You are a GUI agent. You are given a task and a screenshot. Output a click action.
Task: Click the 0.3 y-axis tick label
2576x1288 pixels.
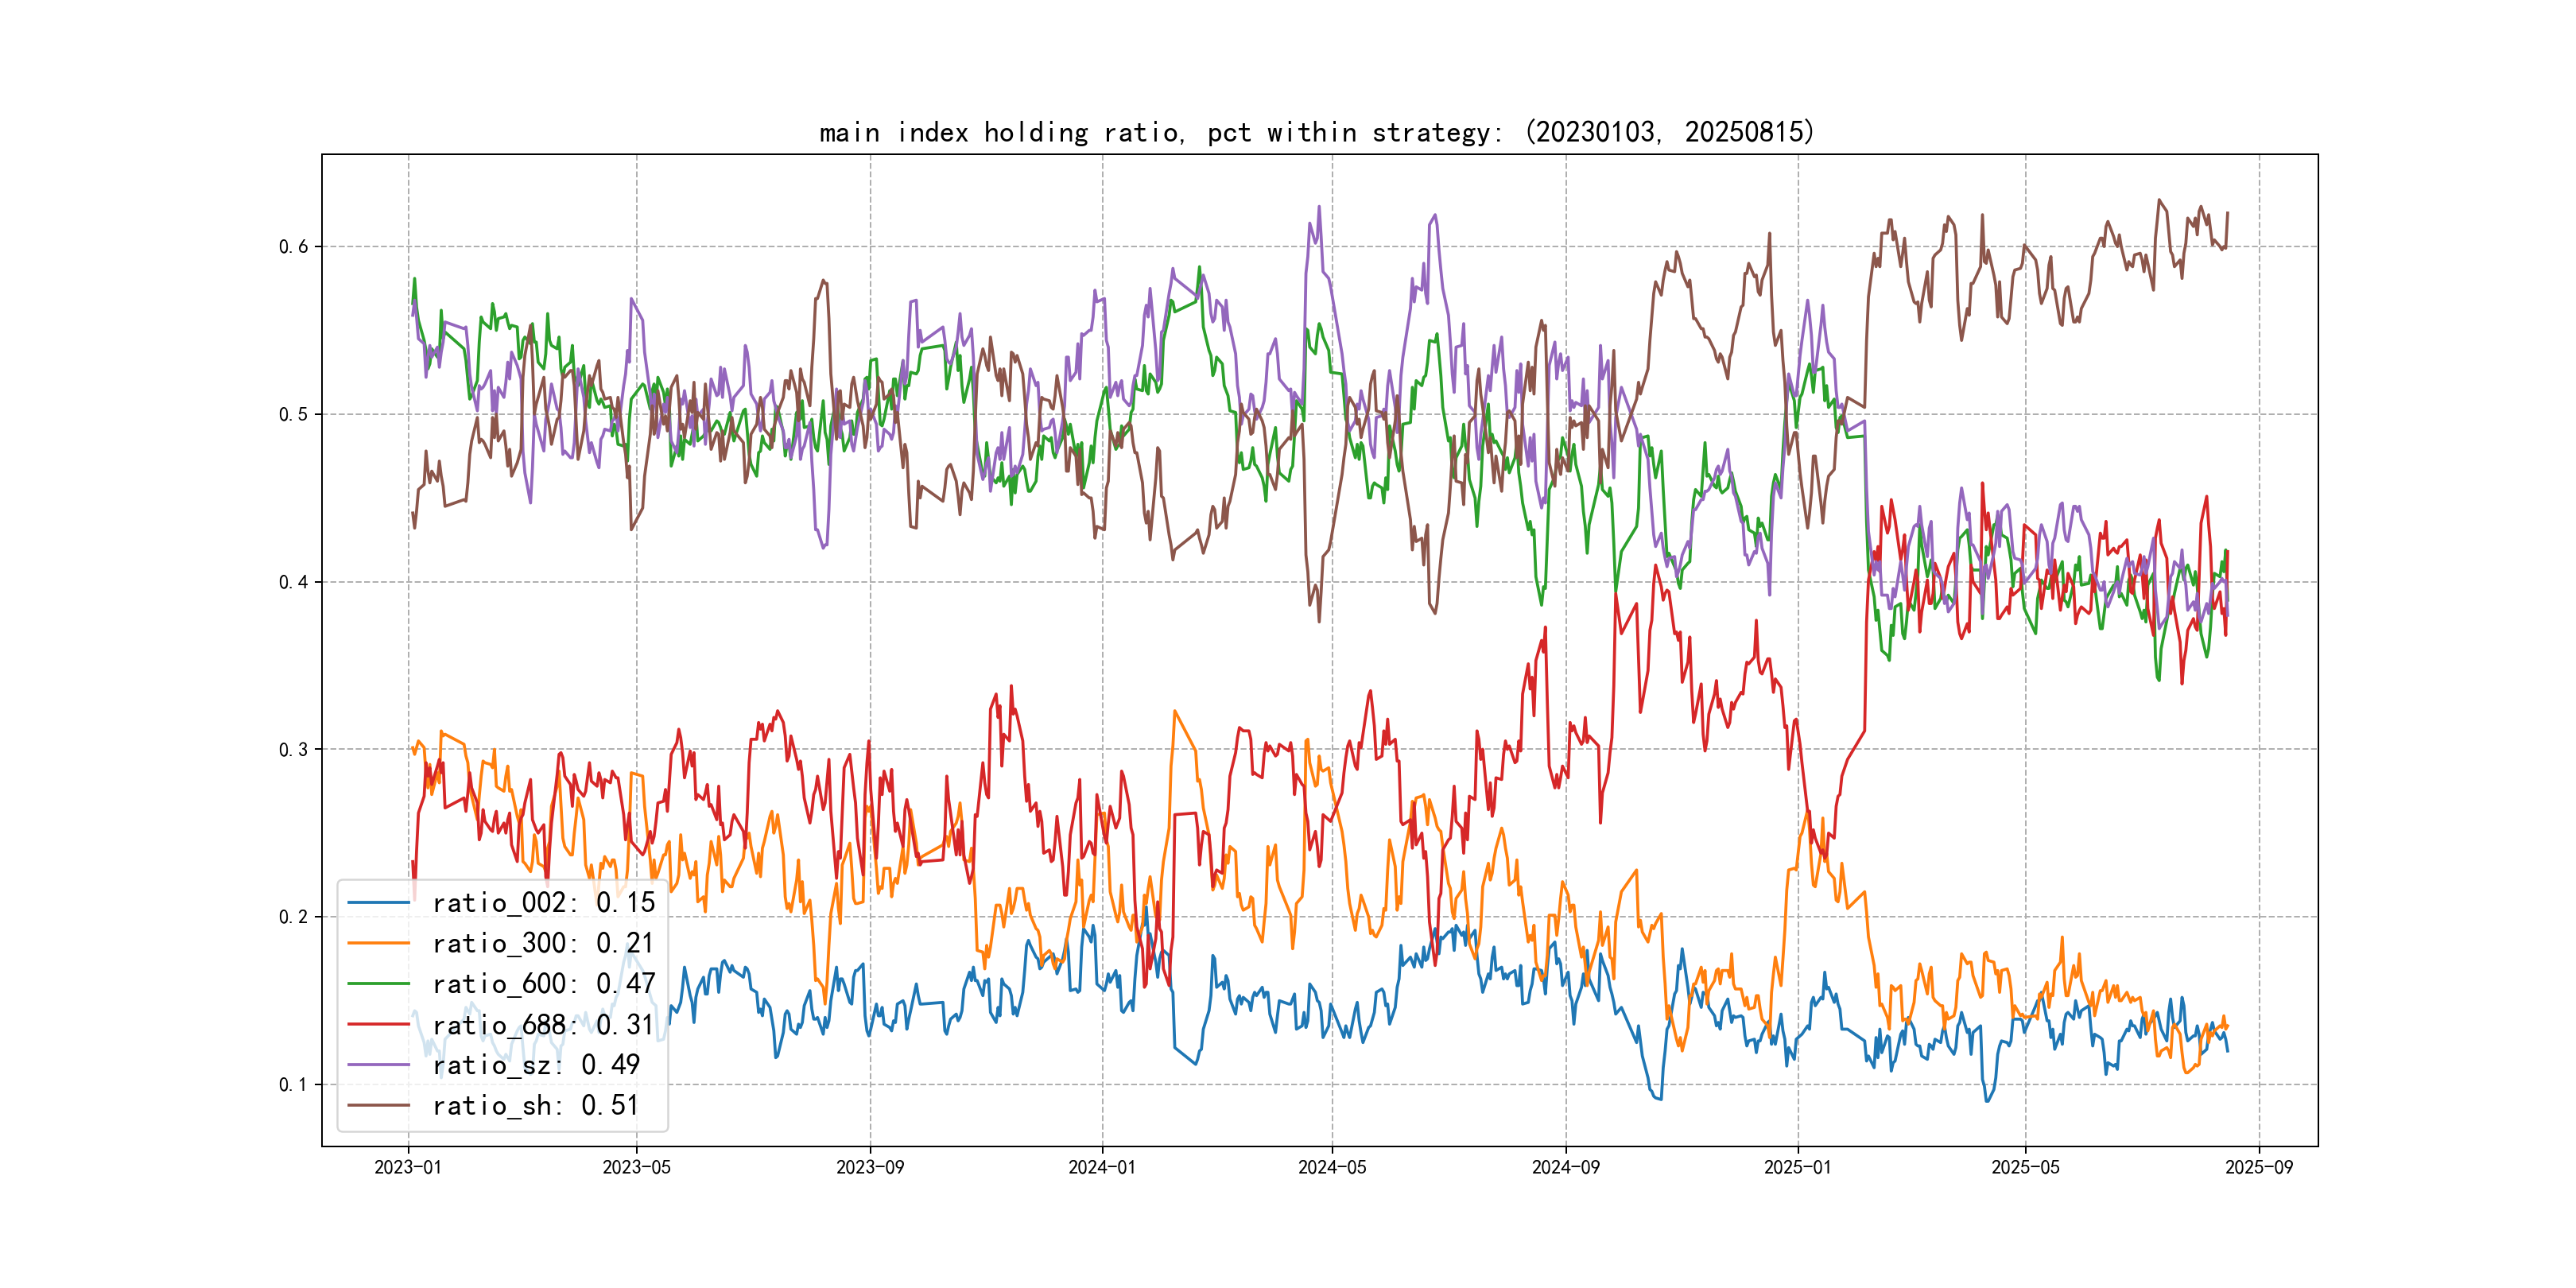point(293,750)
